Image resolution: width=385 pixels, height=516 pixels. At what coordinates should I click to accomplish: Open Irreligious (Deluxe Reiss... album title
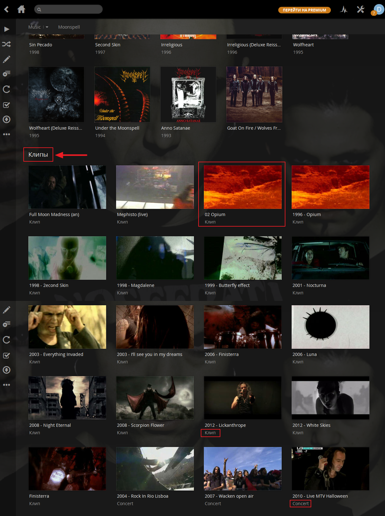[x=254, y=45]
